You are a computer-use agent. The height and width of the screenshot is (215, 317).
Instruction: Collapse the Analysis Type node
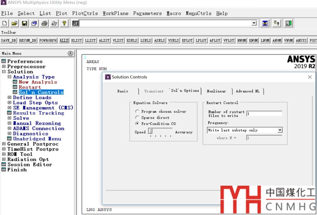tap(9, 77)
